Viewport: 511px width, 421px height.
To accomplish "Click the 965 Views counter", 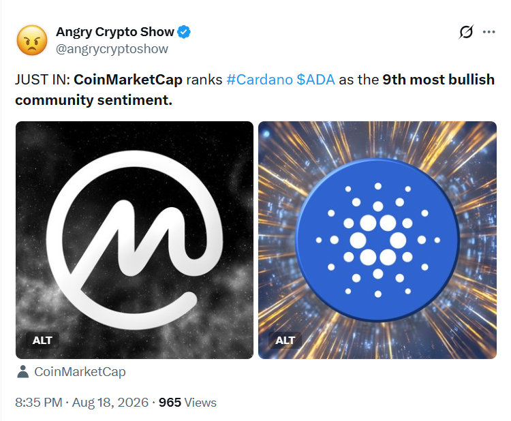I will pyautogui.click(x=187, y=403).
